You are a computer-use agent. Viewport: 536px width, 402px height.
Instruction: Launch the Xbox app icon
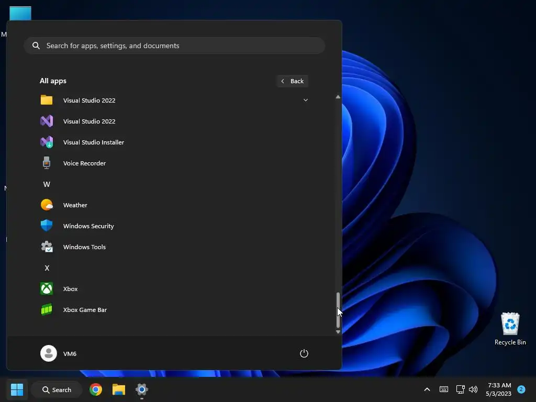(x=47, y=288)
